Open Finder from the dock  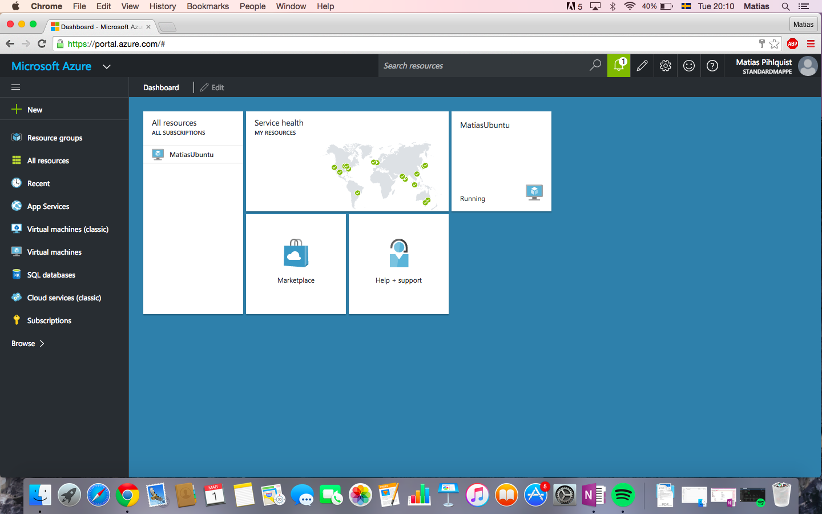coord(40,495)
